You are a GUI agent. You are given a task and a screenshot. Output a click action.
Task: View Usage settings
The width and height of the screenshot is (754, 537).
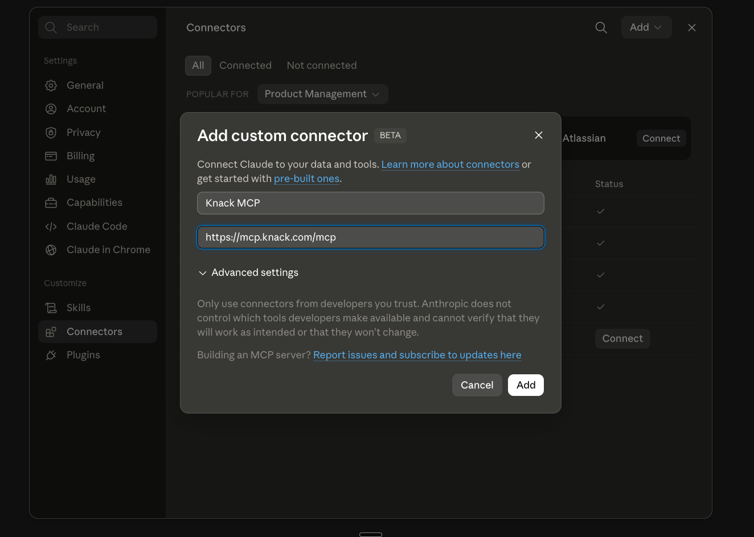coord(97,179)
